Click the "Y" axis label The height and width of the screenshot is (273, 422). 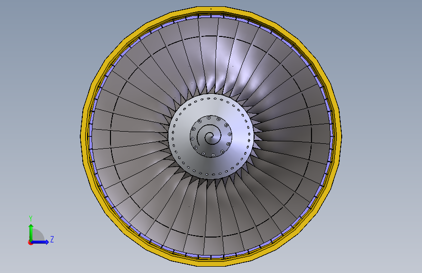31,219
